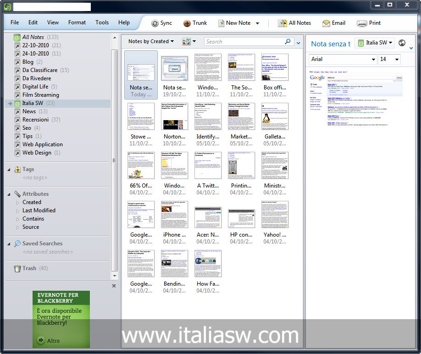The height and width of the screenshot is (354, 421).
Task: Collapse the Saved Searches section
Action: [x=9, y=244]
